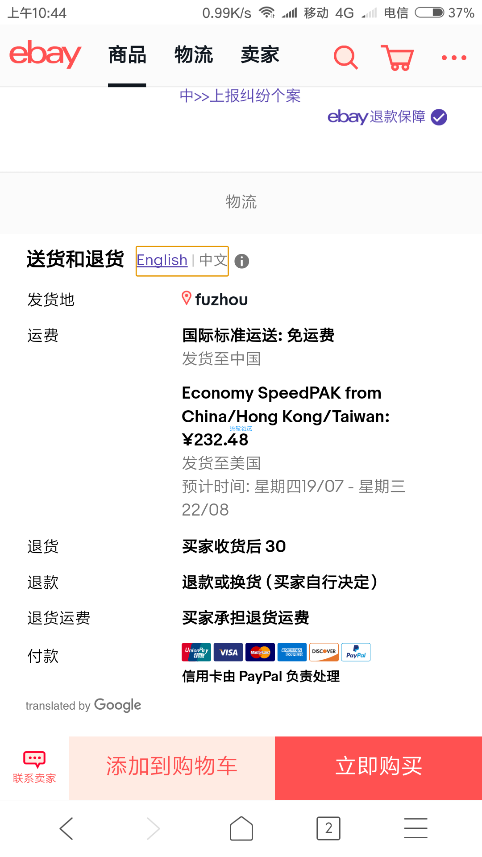
Task: Open the three-dot more menu
Action: click(454, 58)
